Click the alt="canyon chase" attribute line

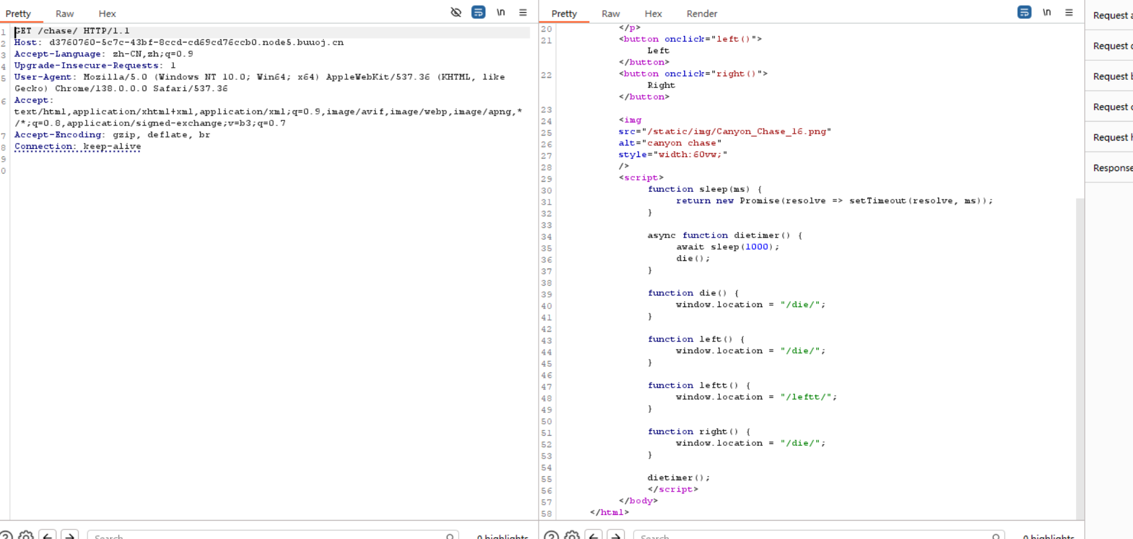click(x=670, y=143)
